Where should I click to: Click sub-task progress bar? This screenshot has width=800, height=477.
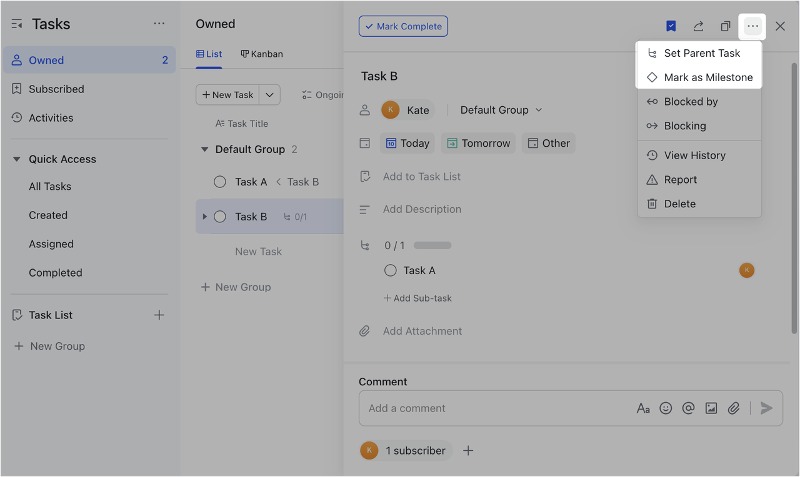point(432,246)
